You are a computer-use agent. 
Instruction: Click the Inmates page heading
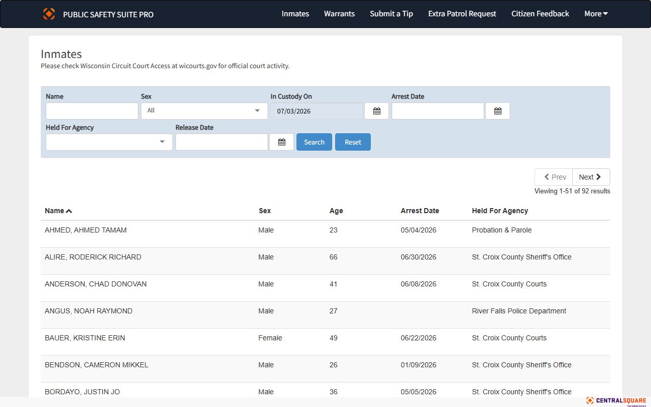pos(61,54)
